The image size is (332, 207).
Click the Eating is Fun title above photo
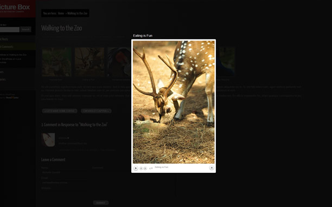pos(143,36)
